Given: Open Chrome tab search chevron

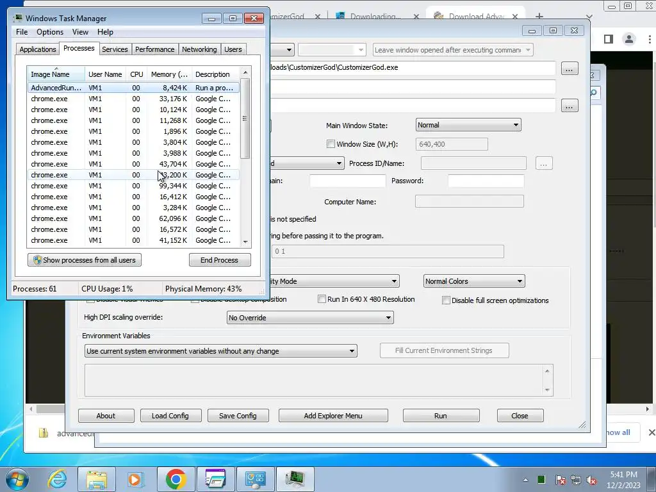Looking at the screenshot, I should [589, 17].
